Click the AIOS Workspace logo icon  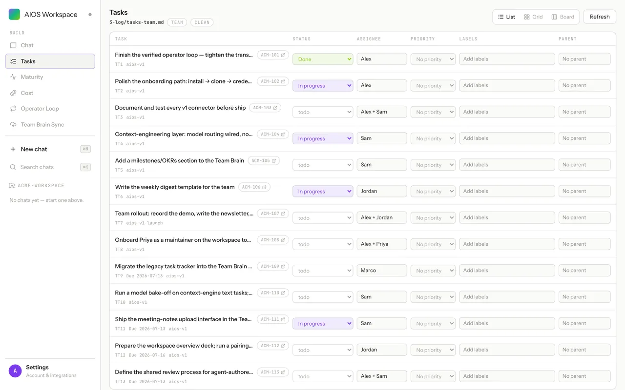(15, 14)
